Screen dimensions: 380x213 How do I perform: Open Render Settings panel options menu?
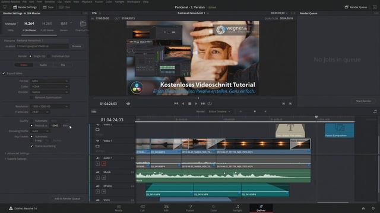coord(85,13)
